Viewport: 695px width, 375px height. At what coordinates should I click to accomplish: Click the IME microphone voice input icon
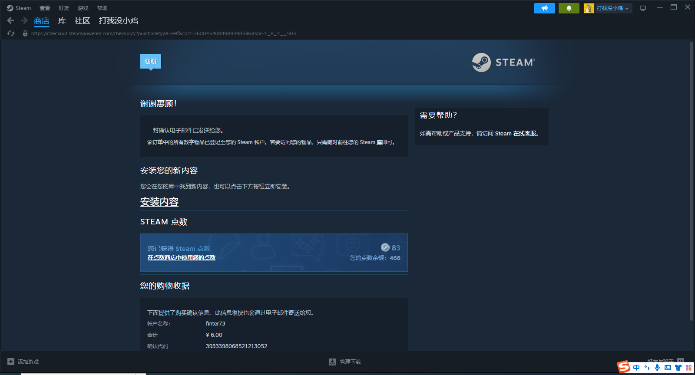[657, 368]
